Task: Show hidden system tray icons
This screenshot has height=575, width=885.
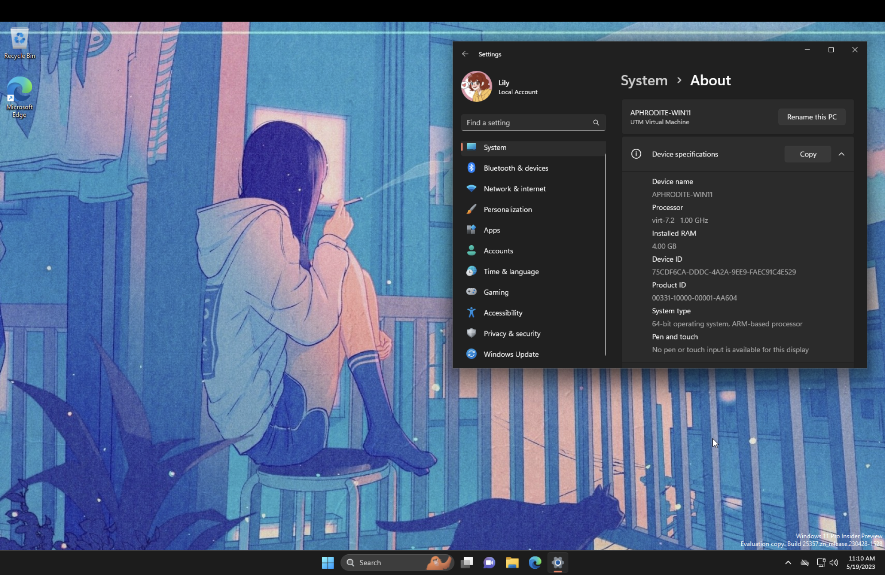Action: click(x=788, y=563)
